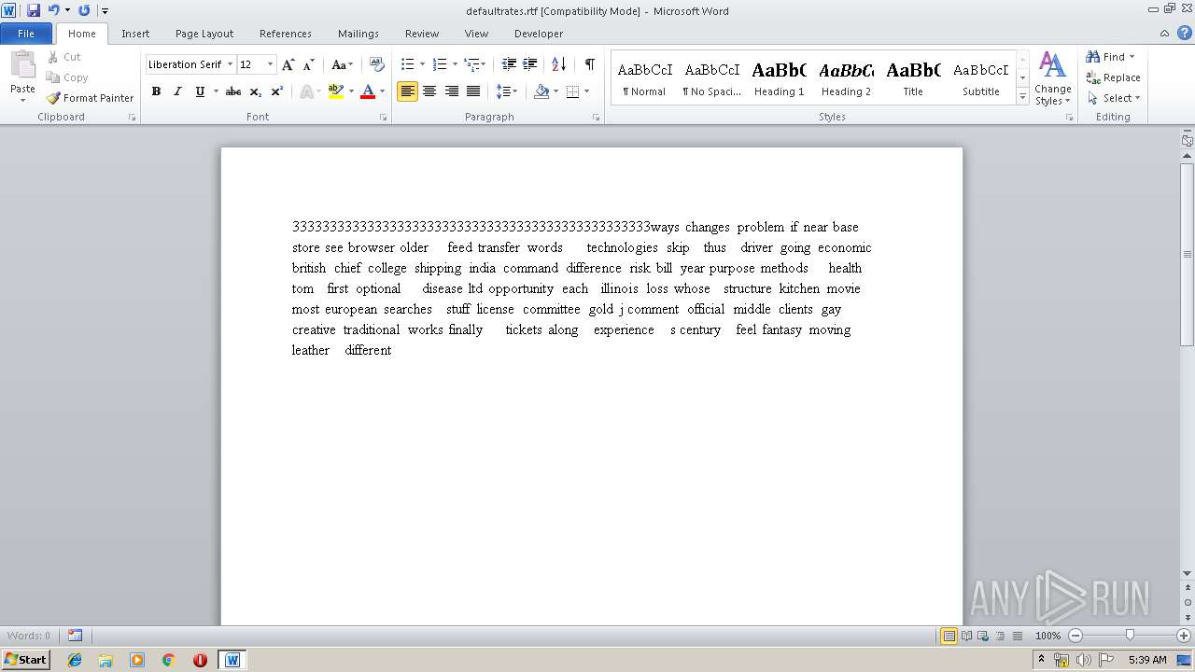
Task: Switch to the References tab
Action: coord(286,34)
